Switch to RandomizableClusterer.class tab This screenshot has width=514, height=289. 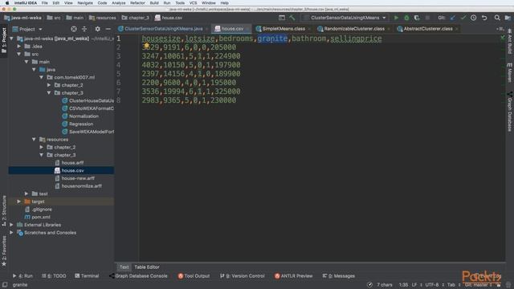[353, 29]
